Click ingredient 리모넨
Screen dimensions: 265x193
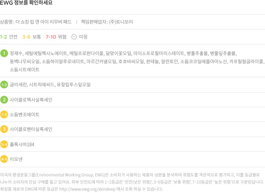tap(16, 159)
